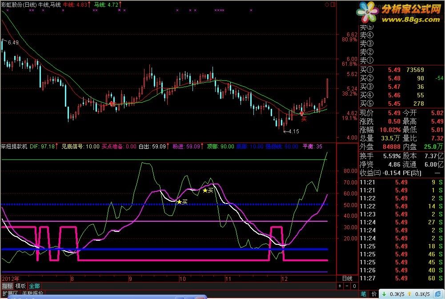Click the up arrow beside DIF 97.18

(x=57, y=146)
